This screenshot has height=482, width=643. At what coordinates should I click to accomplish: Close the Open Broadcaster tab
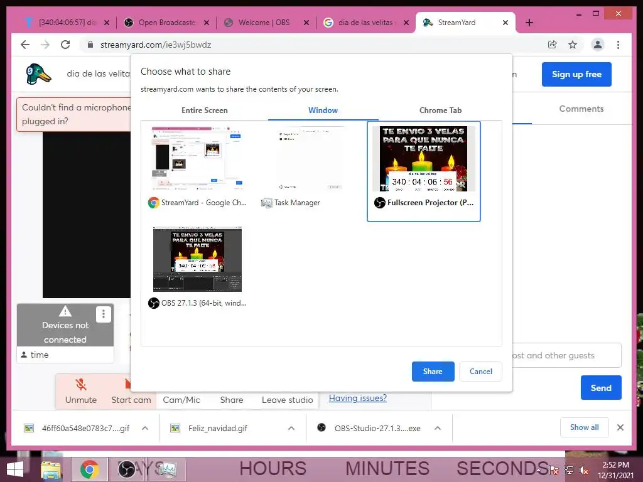[207, 23]
